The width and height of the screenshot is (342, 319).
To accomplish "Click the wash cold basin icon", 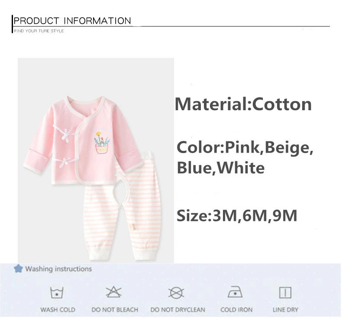I will click(57, 293).
